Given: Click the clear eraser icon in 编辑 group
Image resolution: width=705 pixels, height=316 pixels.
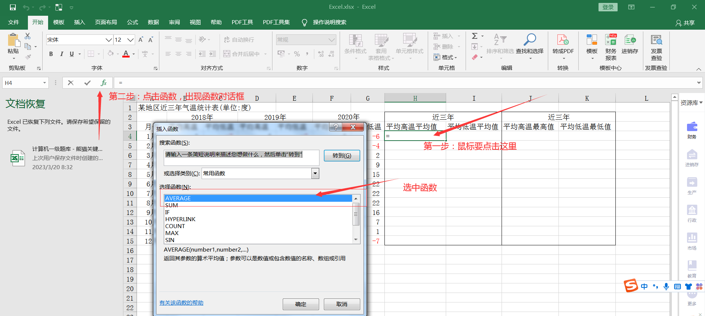Looking at the screenshot, I should tap(475, 57).
